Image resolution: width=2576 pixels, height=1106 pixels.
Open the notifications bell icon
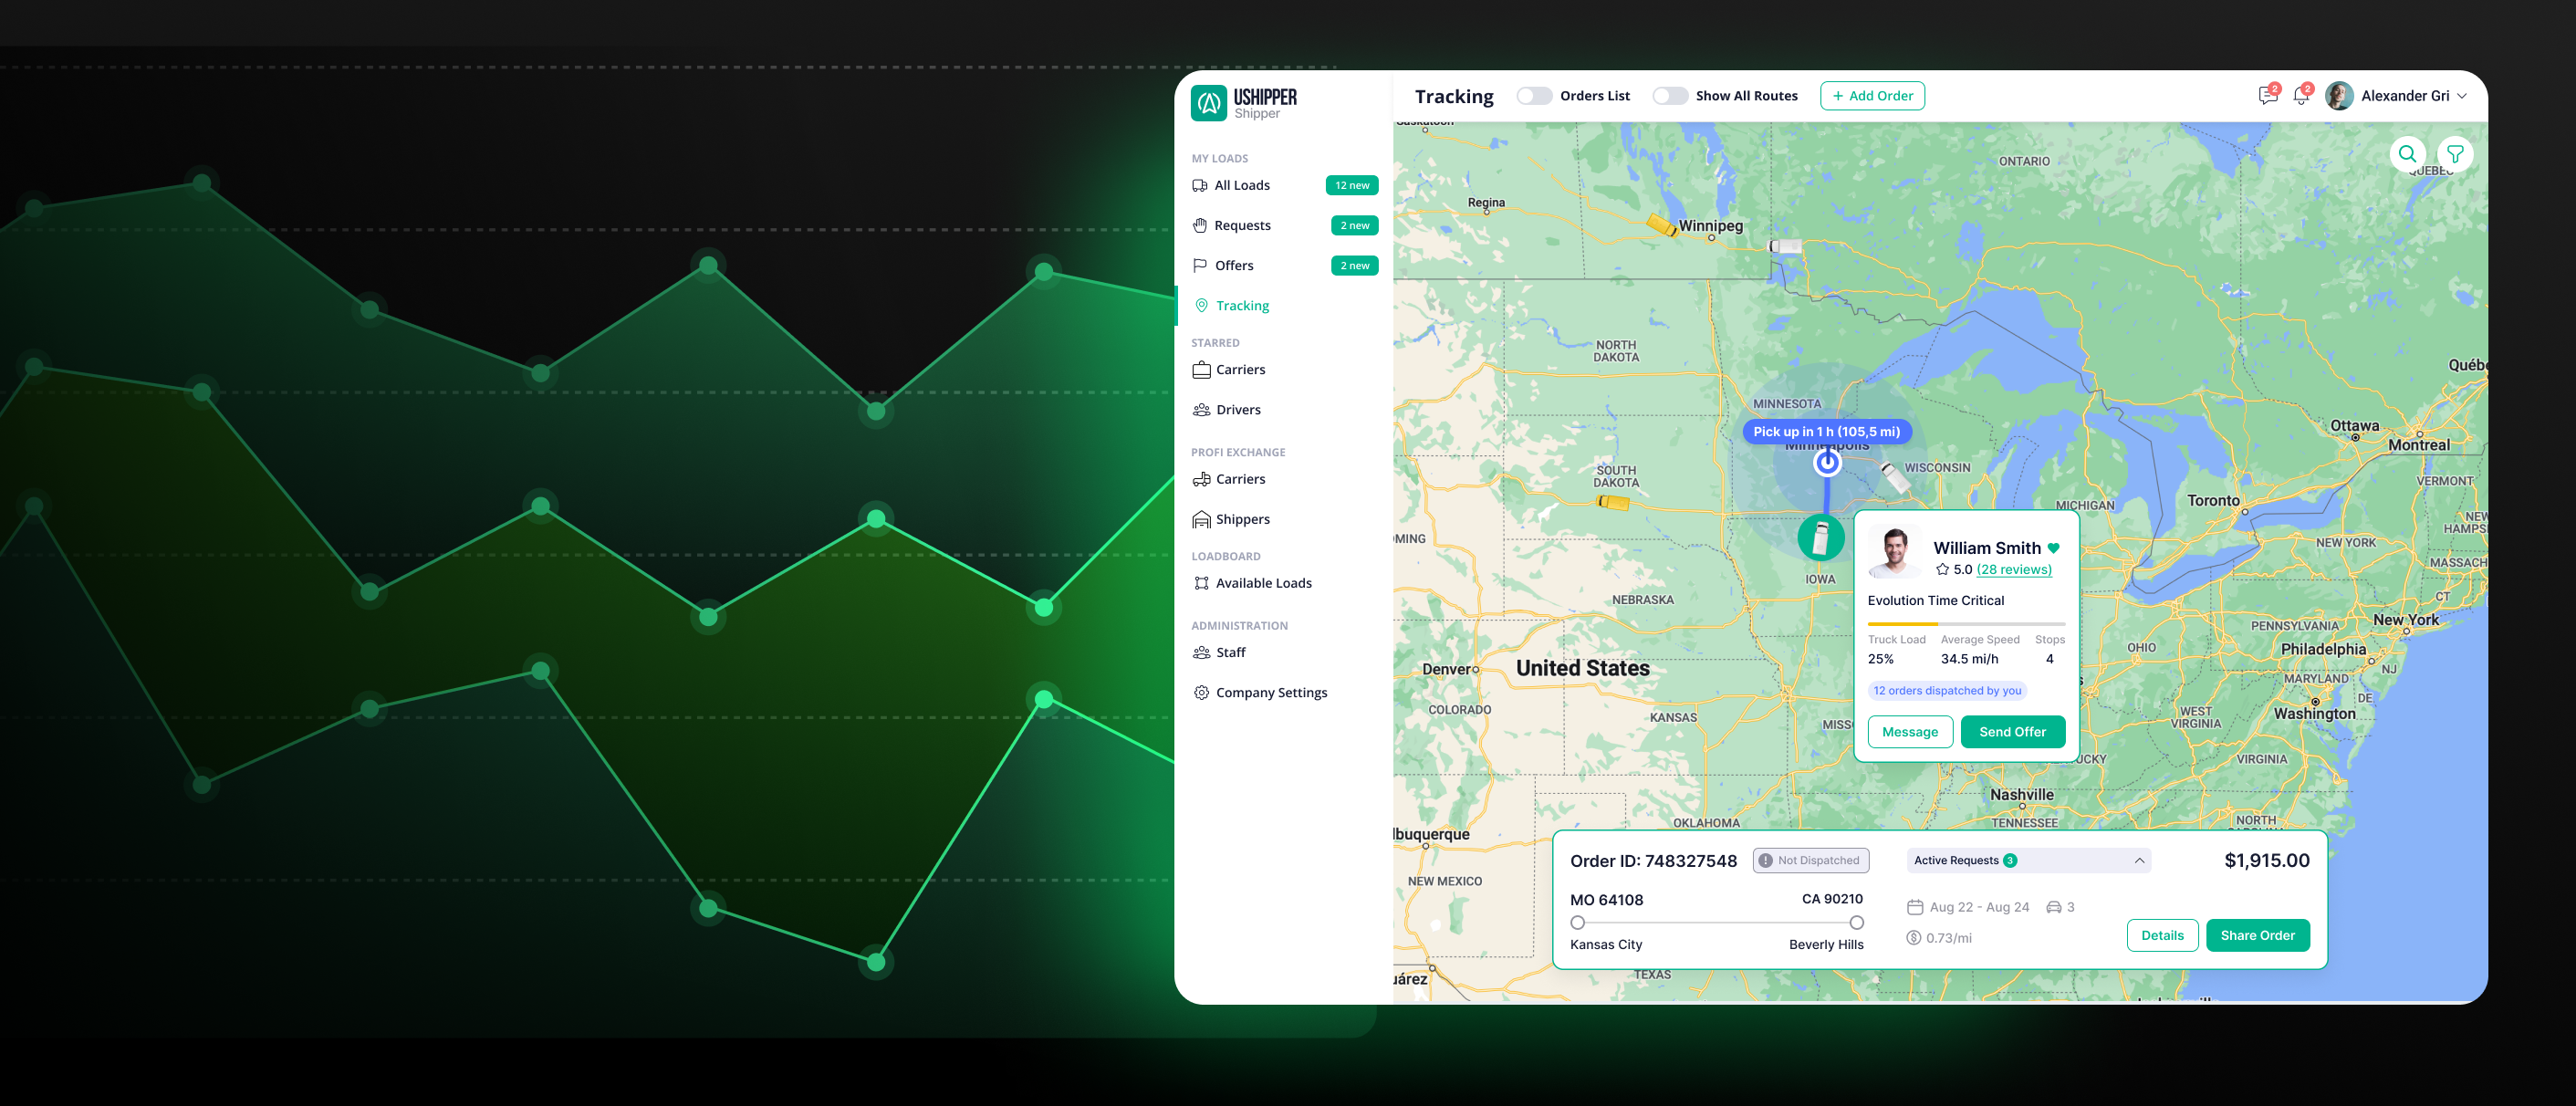click(2301, 96)
